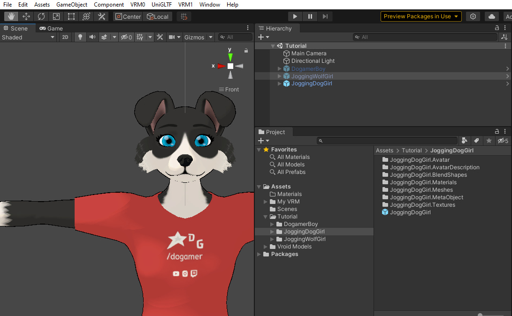Expand JoggingWolfGirl in Hierarchy
The height and width of the screenshot is (316, 512).
pyautogui.click(x=279, y=76)
